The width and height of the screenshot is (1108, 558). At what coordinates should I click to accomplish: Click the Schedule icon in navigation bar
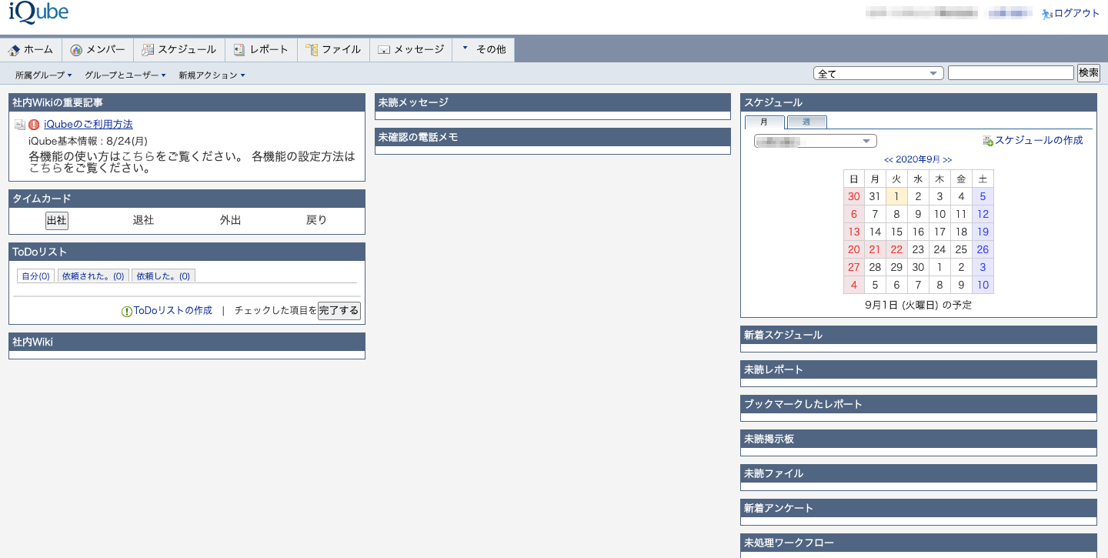coord(148,50)
